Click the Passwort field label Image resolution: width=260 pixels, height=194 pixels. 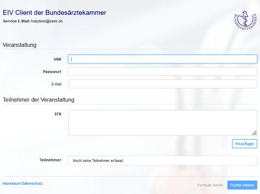(x=52, y=72)
